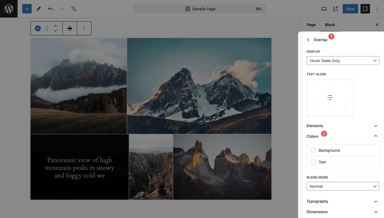Screen dimensions: 384x218
Task: Click the block drag handle icon
Action: click(46, 28)
